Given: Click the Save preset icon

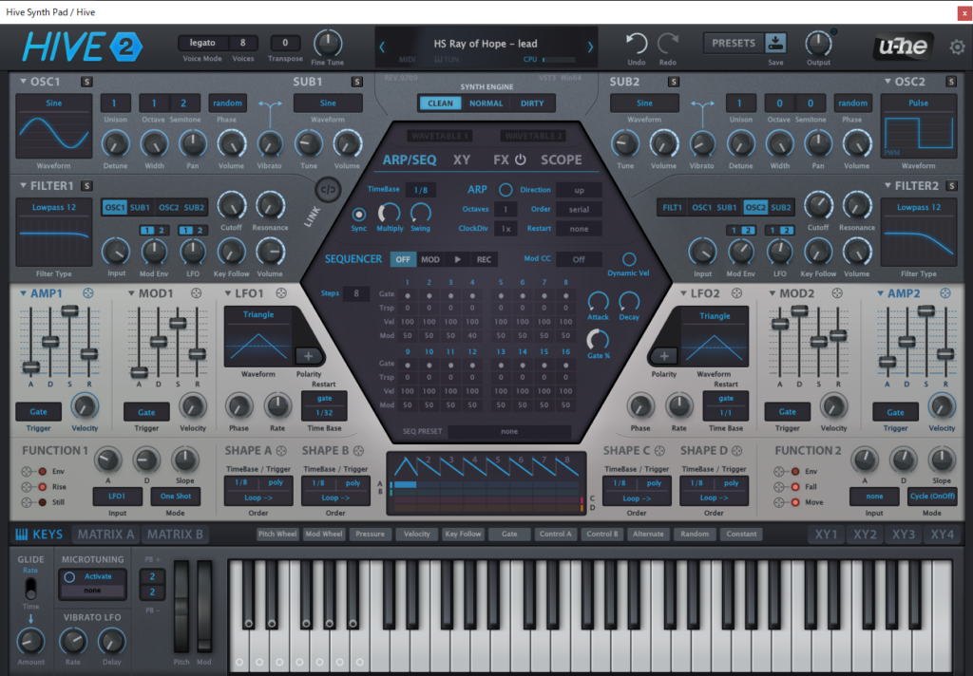Looking at the screenshot, I should click(x=776, y=43).
